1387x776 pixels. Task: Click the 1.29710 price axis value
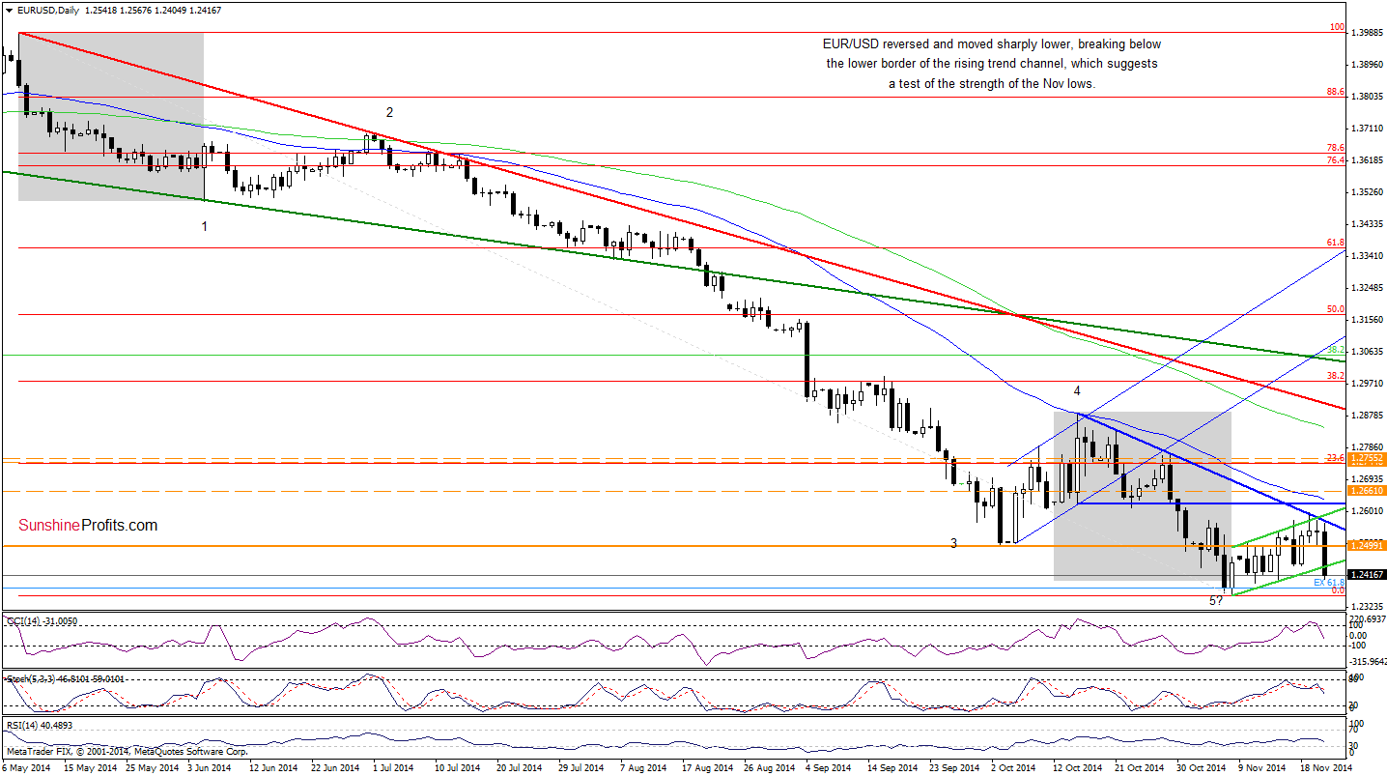coord(1369,384)
